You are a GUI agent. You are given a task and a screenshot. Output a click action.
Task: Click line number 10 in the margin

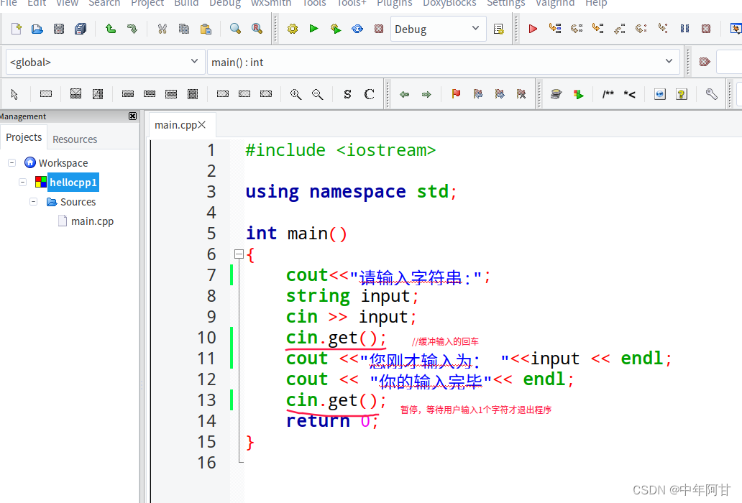206,338
